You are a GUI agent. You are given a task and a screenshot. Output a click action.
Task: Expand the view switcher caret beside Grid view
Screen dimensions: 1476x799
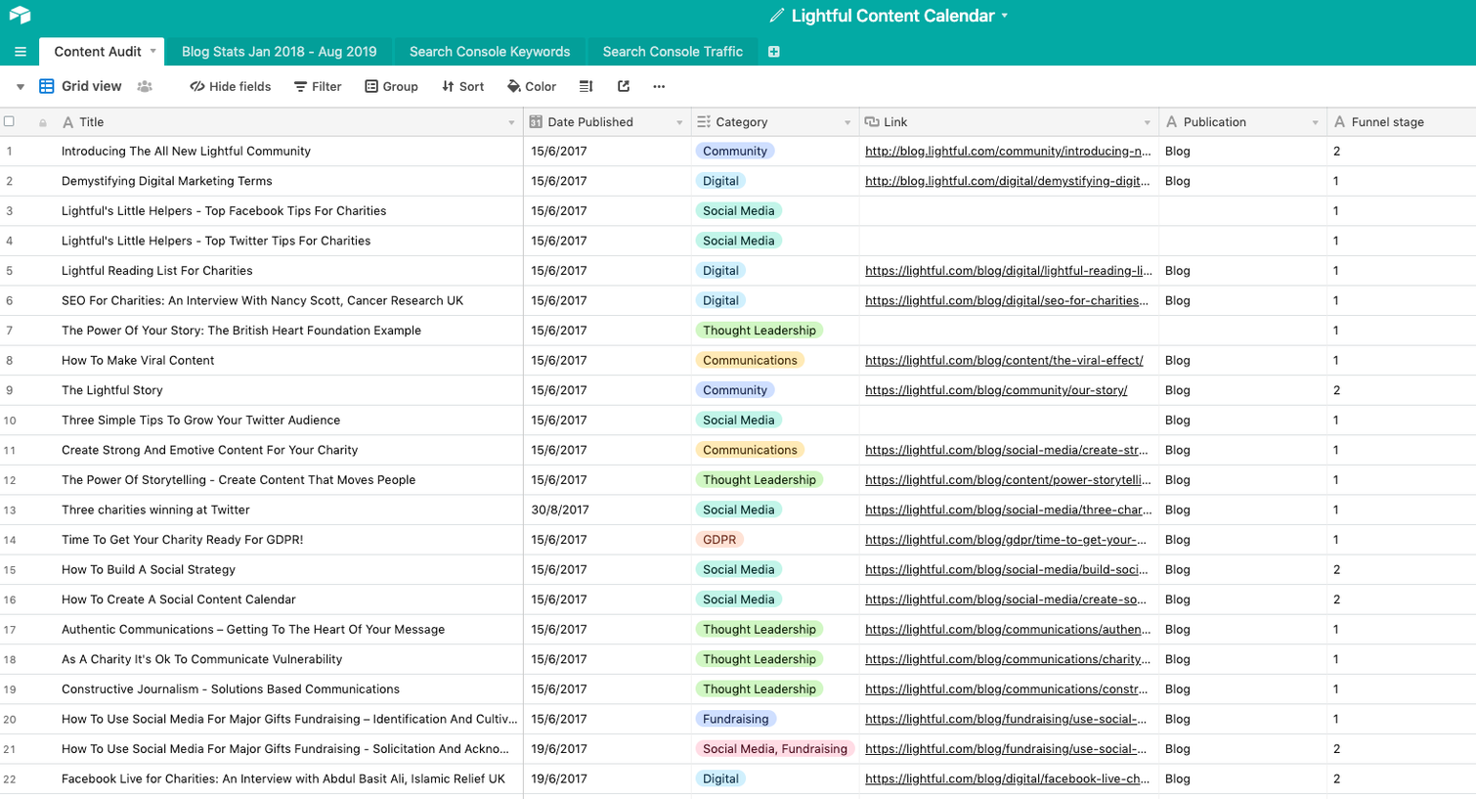(x=20, y=87)
